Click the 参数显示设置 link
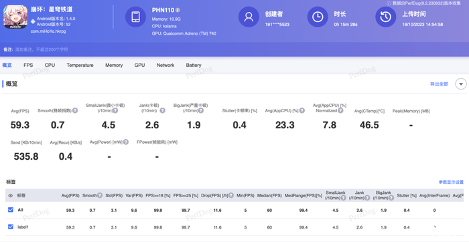469x242 pixels. click(451, 182)
